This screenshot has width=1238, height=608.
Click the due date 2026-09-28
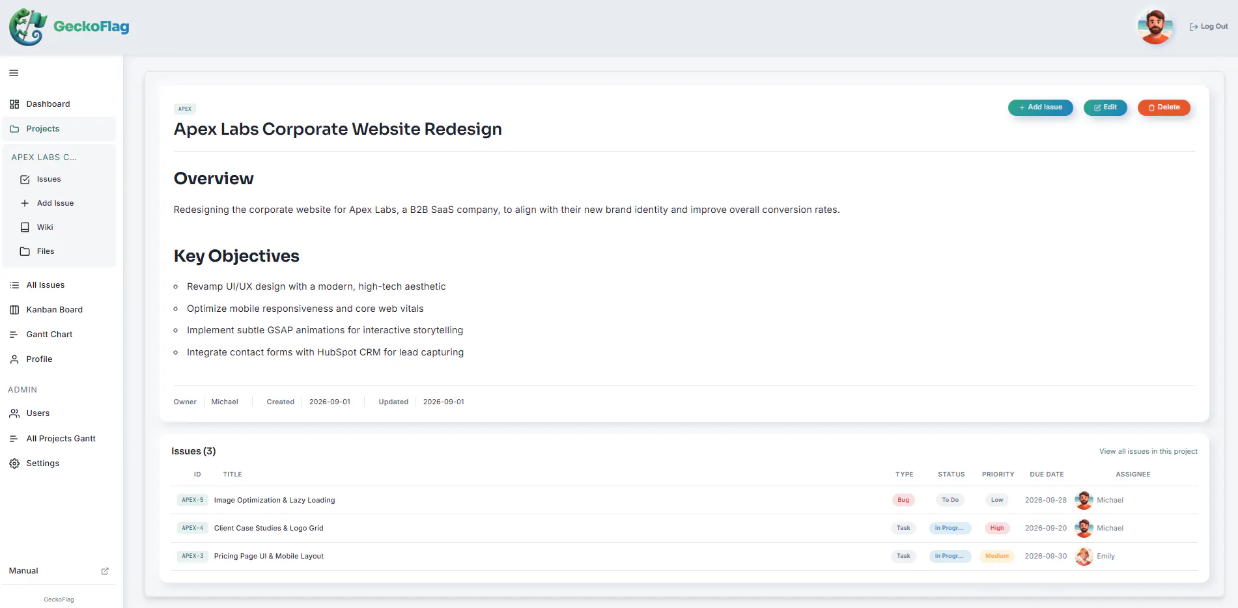(x=1046, y=500)
